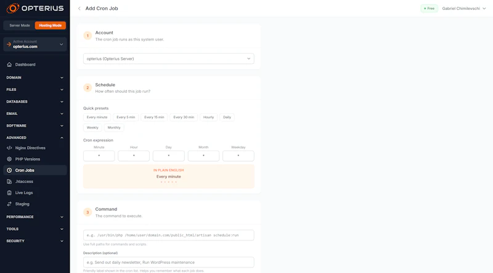
Task: Focus the Weekday cron field
Action: point(238,156)
